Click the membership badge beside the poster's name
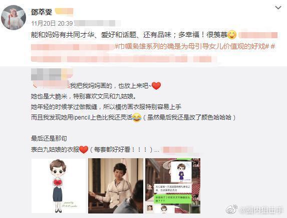This screenshot has width=287, height=218. pyautogui.click(x=64, y=12)
